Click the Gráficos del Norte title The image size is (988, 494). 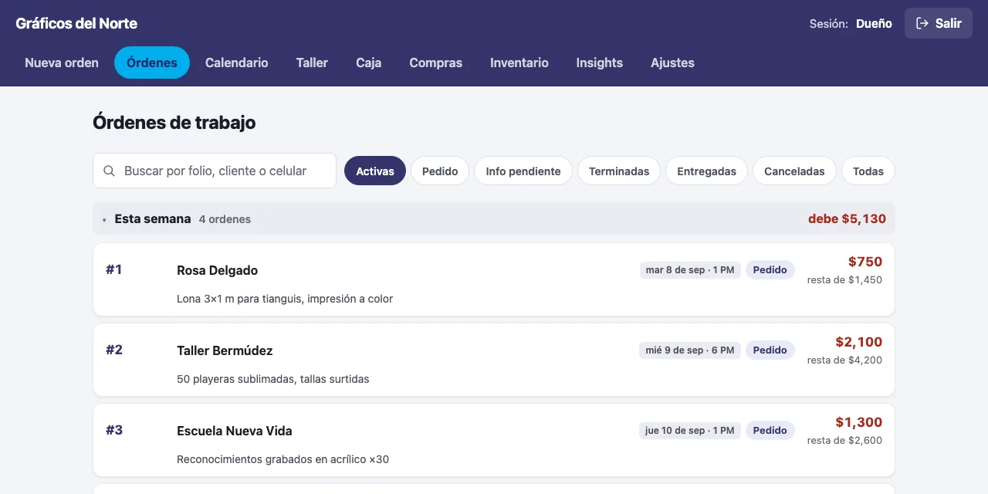pyautogui.click(x=76, y=23)
